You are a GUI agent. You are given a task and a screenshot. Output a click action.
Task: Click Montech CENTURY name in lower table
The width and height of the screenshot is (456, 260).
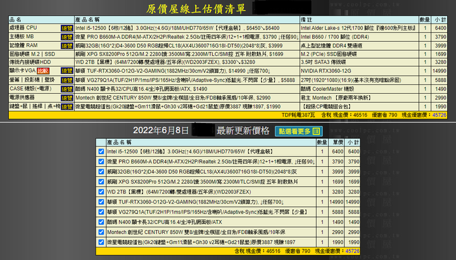click(x=196, y=232)
